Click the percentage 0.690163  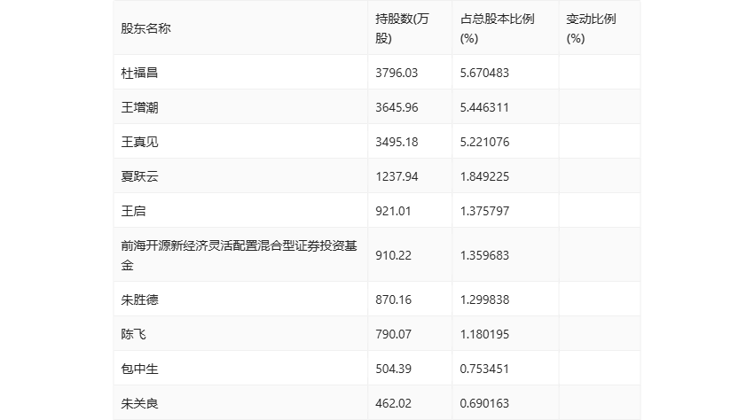(x=484, y=403)
